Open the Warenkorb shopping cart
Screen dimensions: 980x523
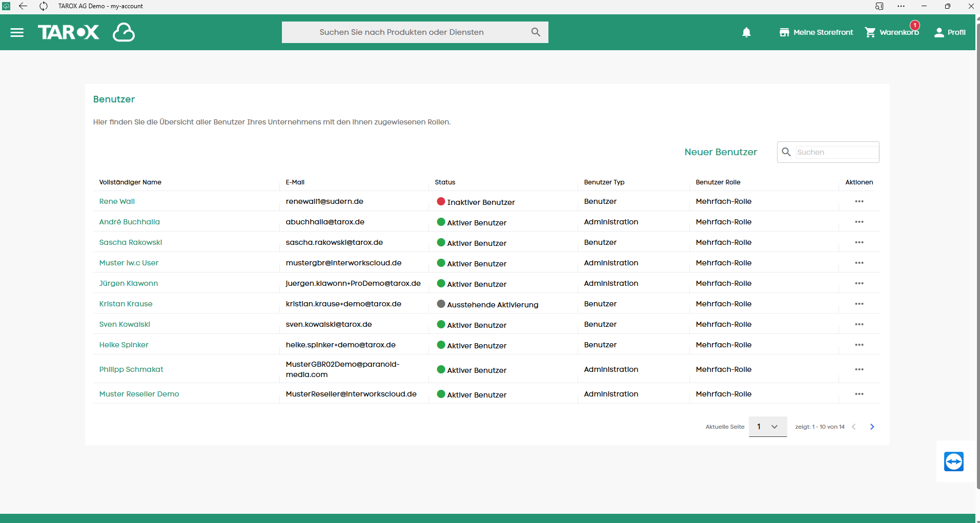[892, 32]
